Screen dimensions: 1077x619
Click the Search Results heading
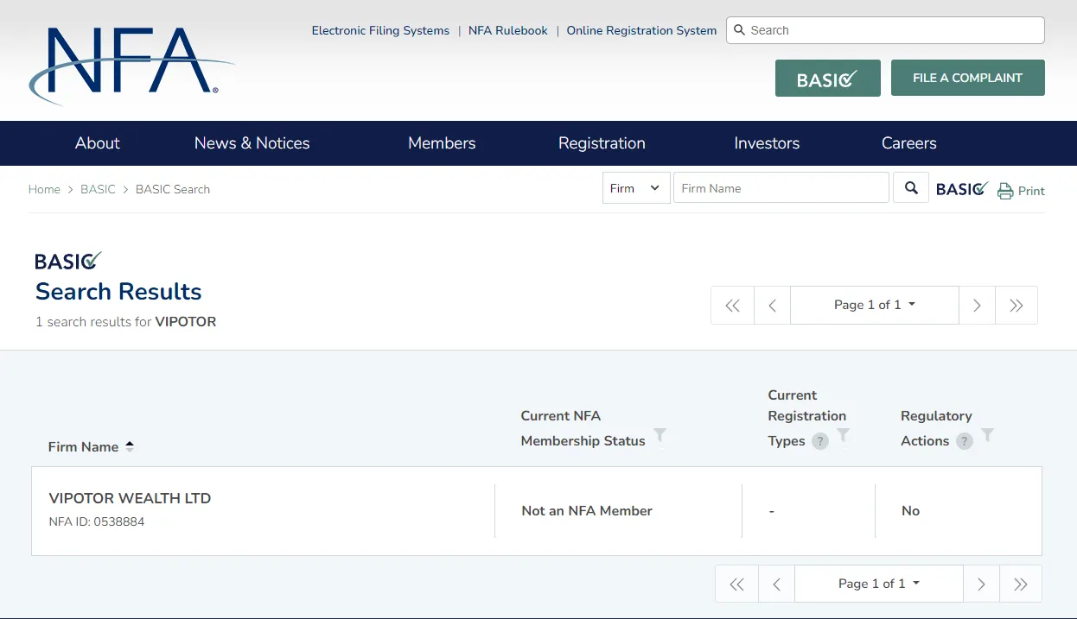point(118,292)
